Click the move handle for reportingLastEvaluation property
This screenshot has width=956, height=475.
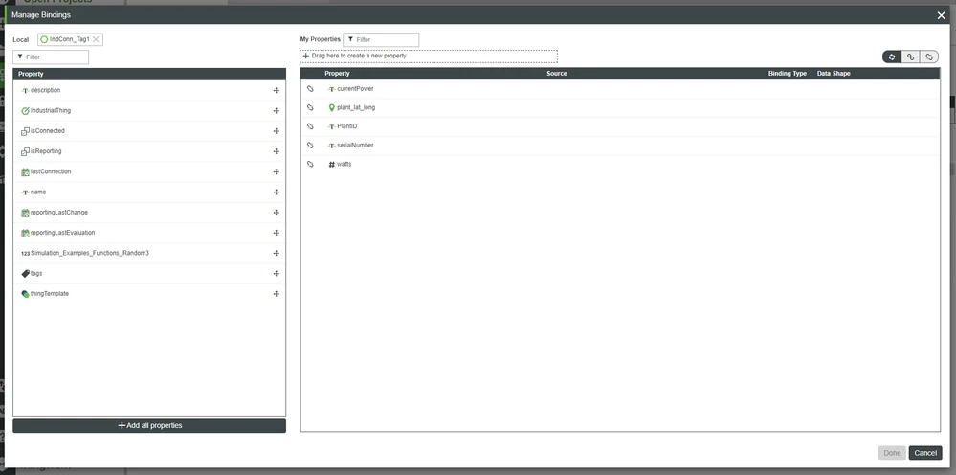coord(277,233)
